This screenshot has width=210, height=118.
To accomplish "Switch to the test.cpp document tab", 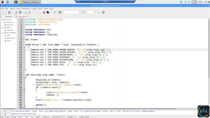I will click(22, 17).
